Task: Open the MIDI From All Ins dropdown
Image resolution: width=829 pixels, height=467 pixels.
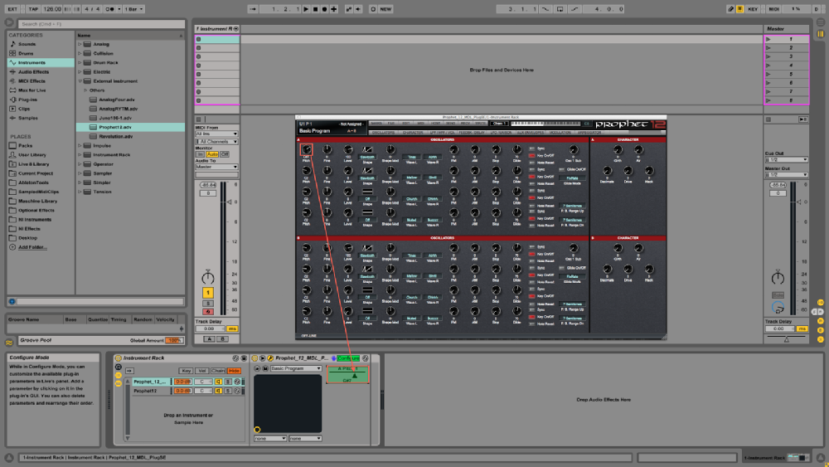Action: tap(216, 134)
